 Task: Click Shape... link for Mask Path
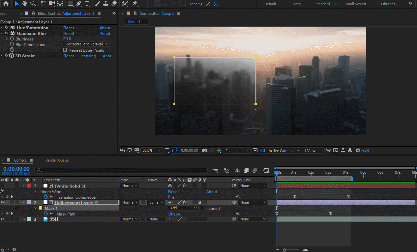176,214
